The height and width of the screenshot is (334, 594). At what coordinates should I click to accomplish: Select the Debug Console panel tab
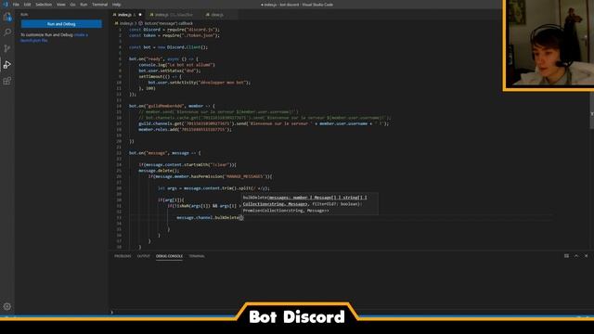pyautogui.click(x=169, y=256)
